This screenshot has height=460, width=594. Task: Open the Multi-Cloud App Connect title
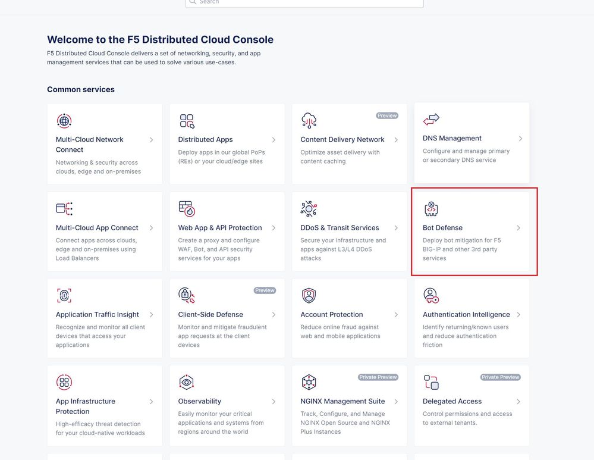click(x=97, y=227)
